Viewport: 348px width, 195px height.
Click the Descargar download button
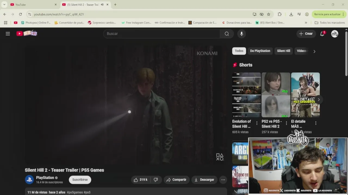tap(204, 180)
